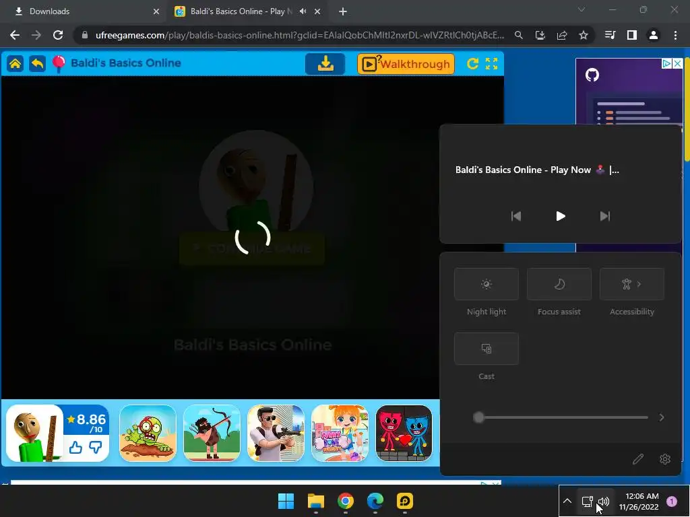
Task: Expand the Accessibility quick setting
Action: [632, 284]
